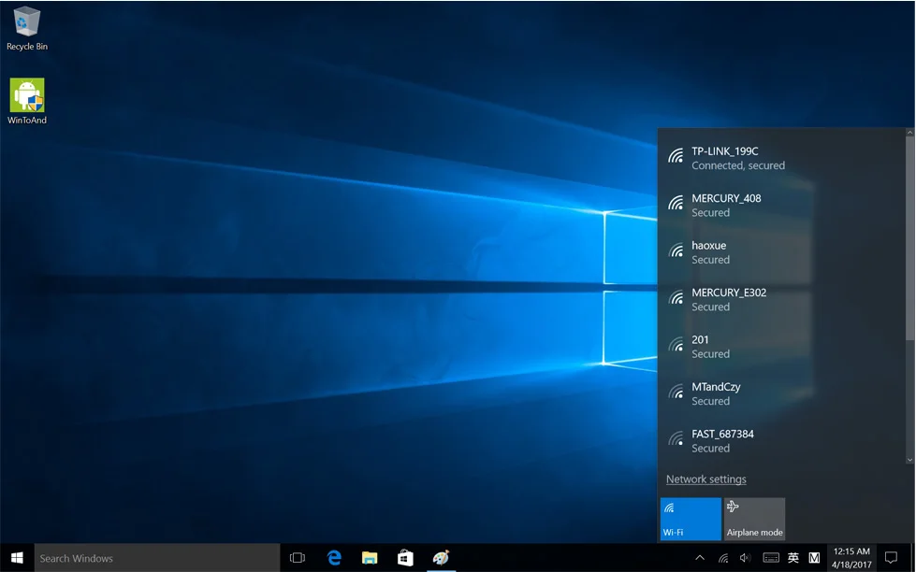The height and width of the screenshot is (572, 916).
Task: Enable Airplane mode tile
Action: tap(754, 519)
